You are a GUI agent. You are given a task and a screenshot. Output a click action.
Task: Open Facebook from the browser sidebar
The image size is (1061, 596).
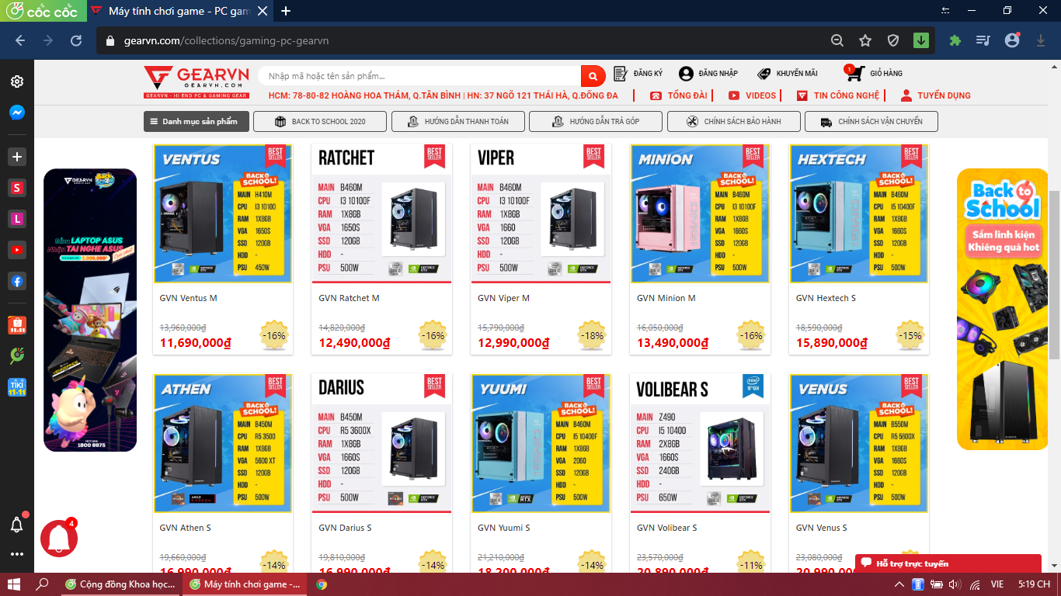[x=16, y=281]
